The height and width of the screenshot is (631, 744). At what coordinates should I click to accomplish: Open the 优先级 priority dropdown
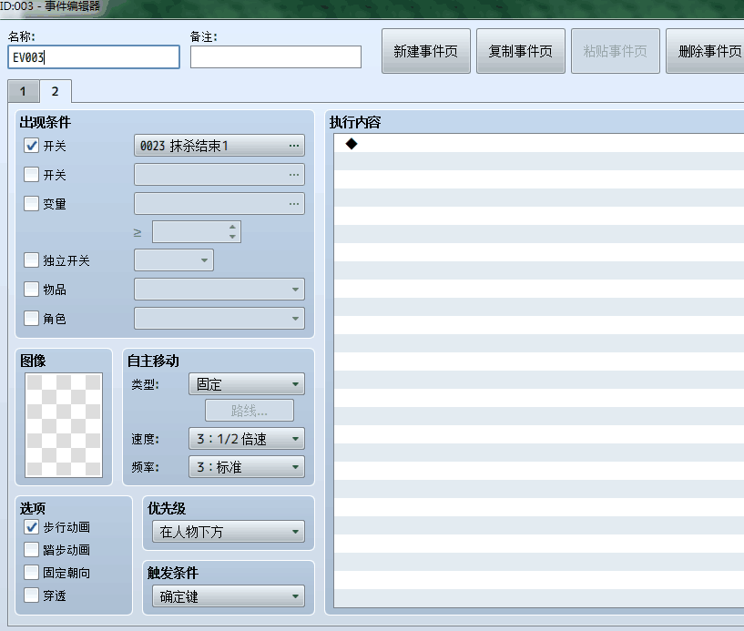229,532
